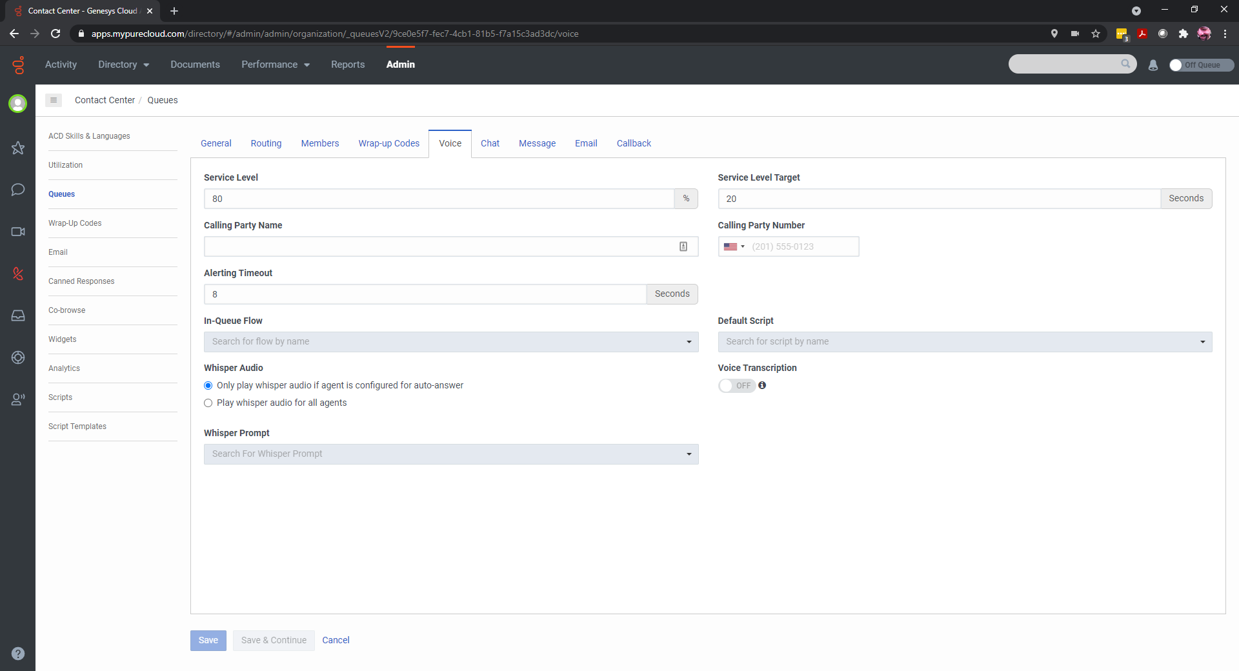Open the Favorites star icon in sidebar
Screen dimensions: 1239x671
(x=18, y=148)
